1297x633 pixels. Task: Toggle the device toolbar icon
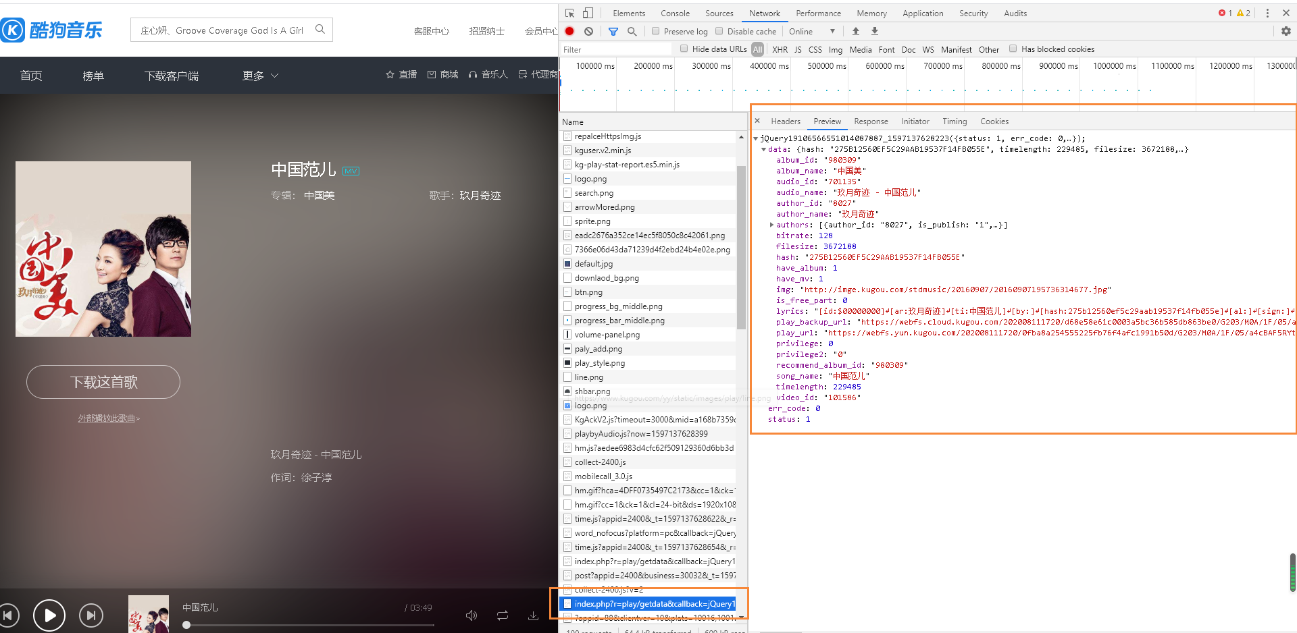(x=588, y=13)
